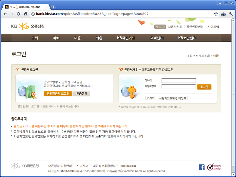Image resolution: width=236 pixels, height=177 pixels.
Task: Click the 알아두세요! heading
Action: 19,119
